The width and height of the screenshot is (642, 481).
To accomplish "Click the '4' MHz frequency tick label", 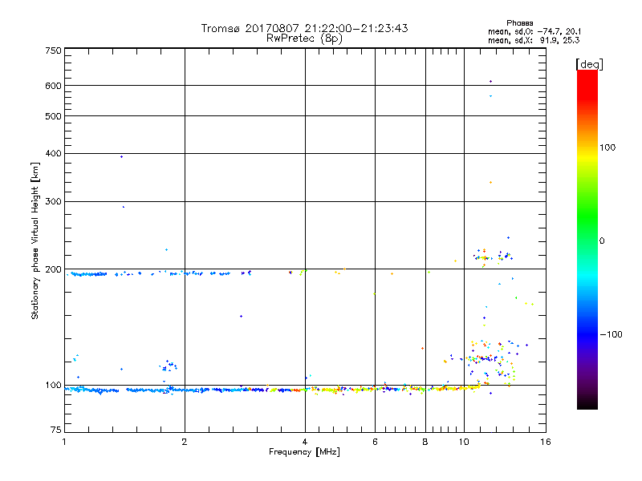I will (x=305, y=442).
